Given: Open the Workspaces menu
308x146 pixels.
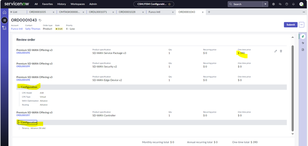Looking at the screenshot, I should coord(78,4).
